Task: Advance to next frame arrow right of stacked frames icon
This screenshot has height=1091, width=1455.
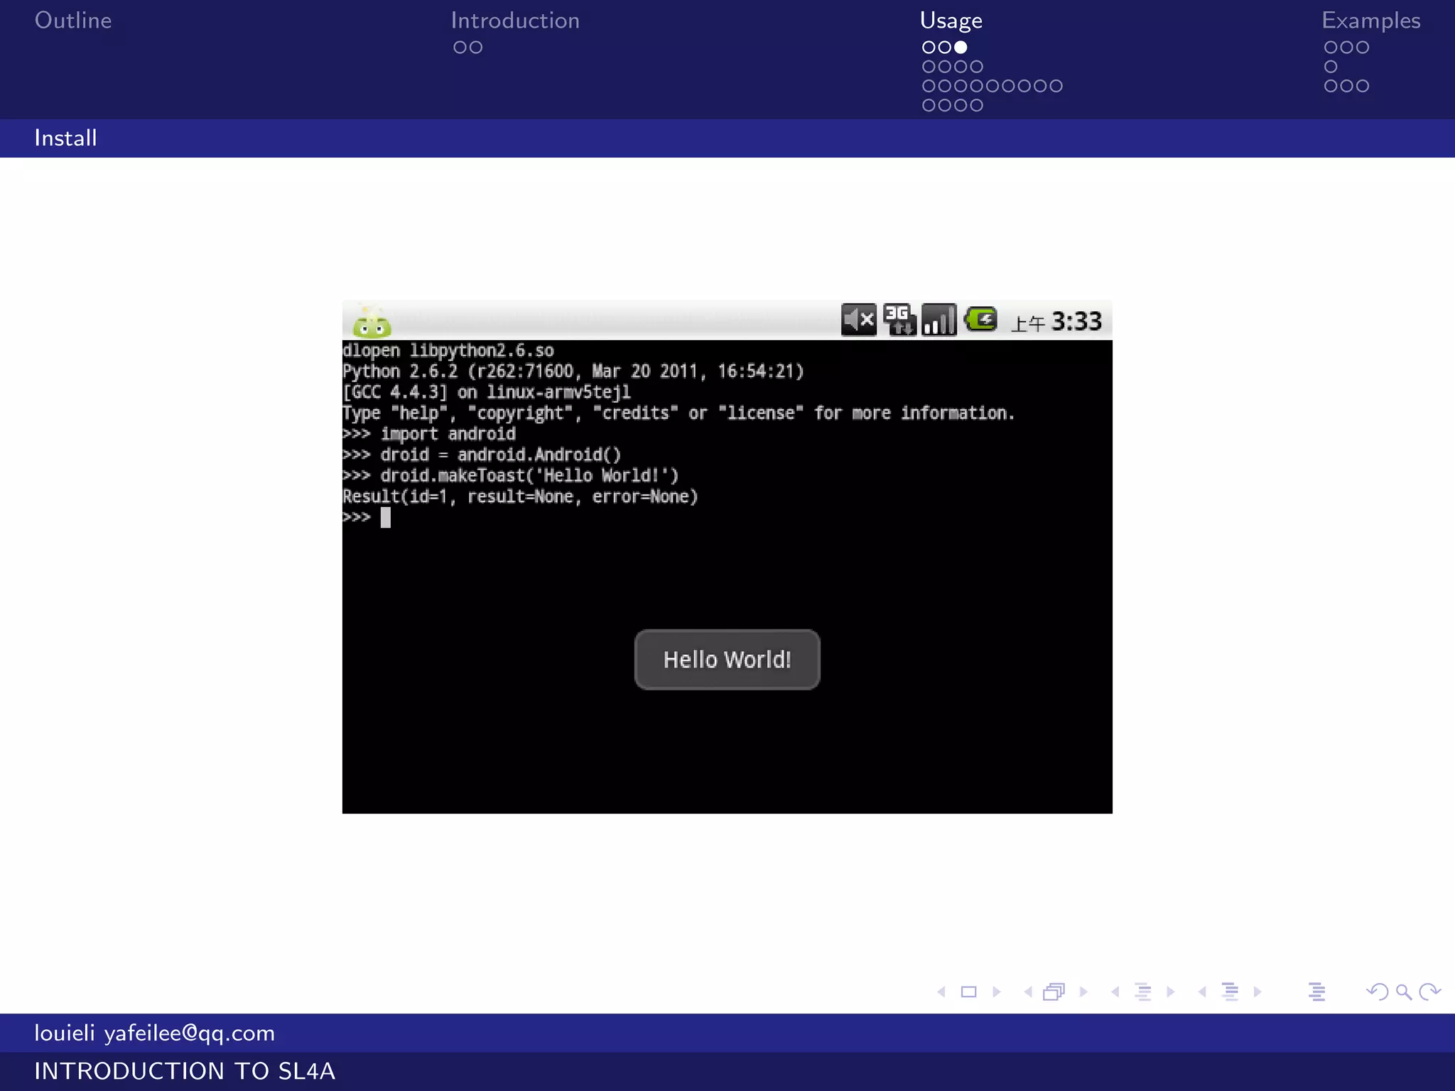Action: (x=1083, y=992)
